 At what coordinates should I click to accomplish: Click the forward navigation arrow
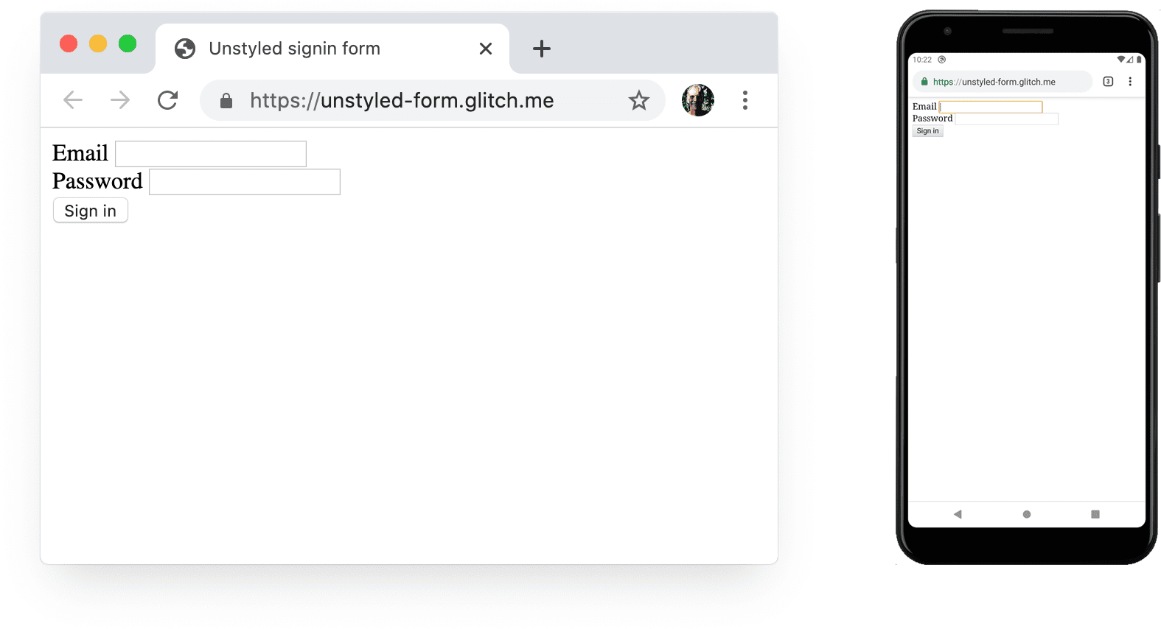pyautogui.click(x=119, y=100)
